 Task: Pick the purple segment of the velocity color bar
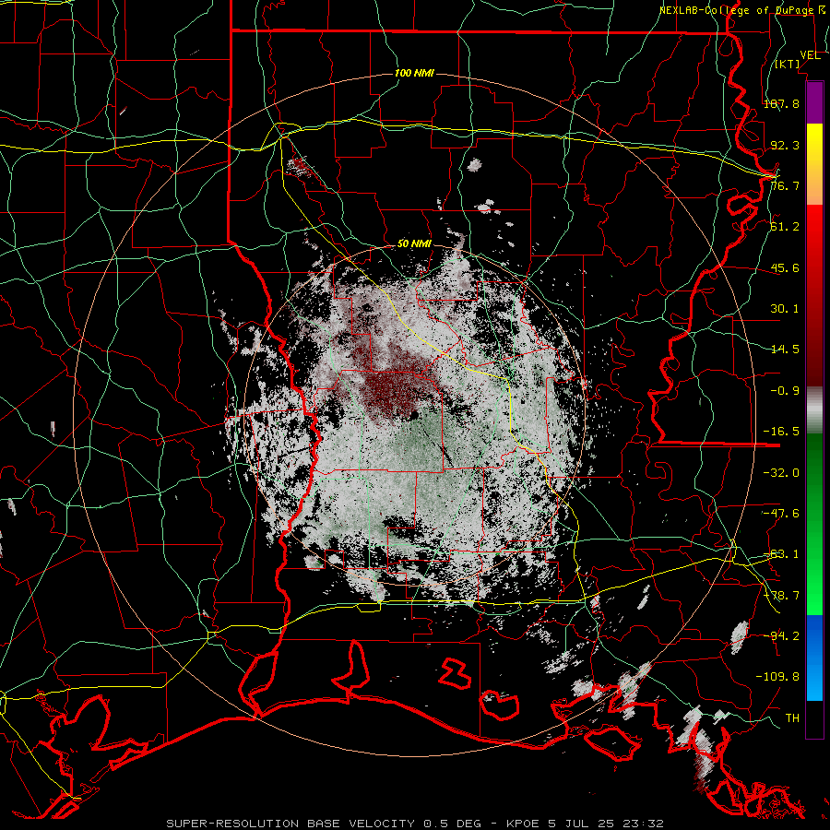pos(814,102)
